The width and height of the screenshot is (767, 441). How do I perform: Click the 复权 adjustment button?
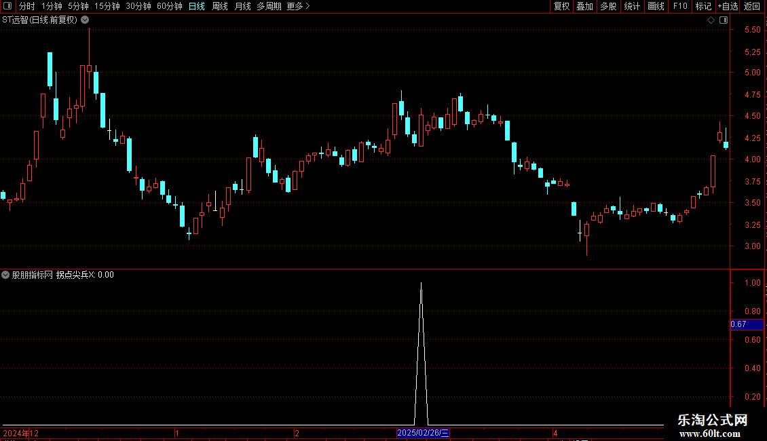[x=561, y=6]
